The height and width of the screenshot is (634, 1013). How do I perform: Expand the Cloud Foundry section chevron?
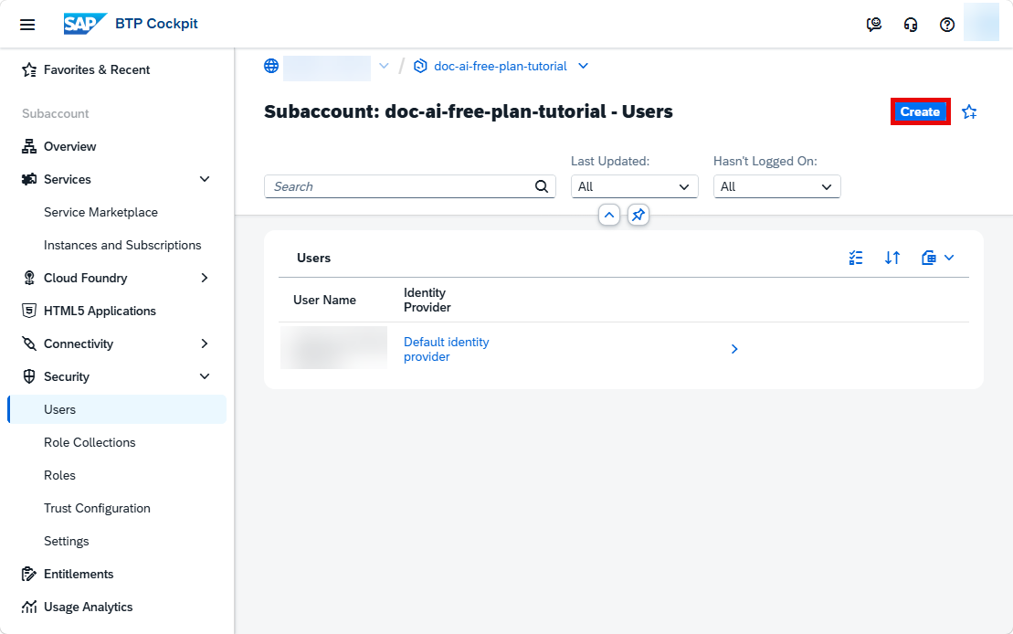click(205, 278)
